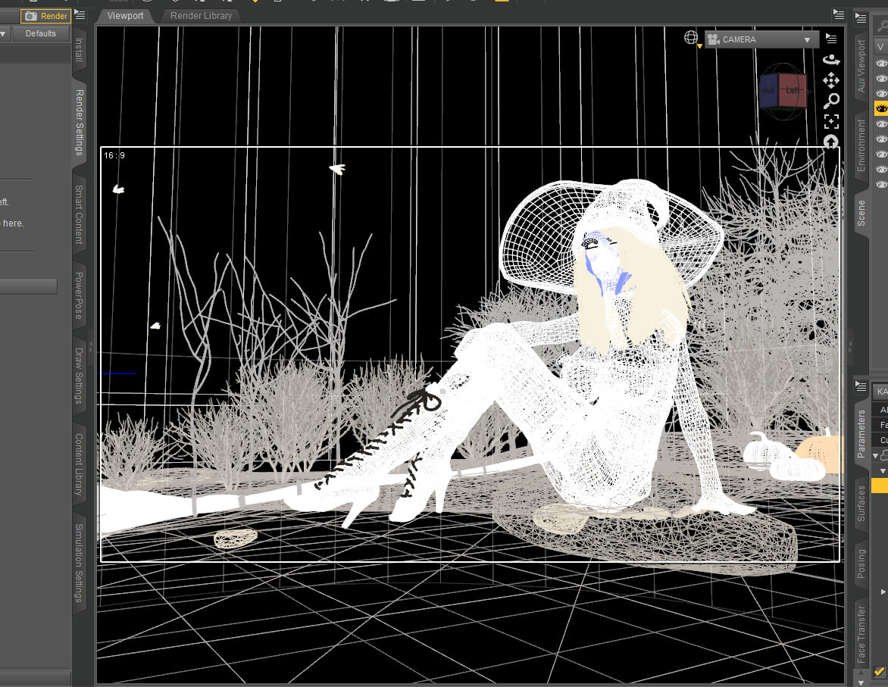Switch to the Environment pane tab
888x687 pixels.
pyautogui.click(x=861, y=145)
